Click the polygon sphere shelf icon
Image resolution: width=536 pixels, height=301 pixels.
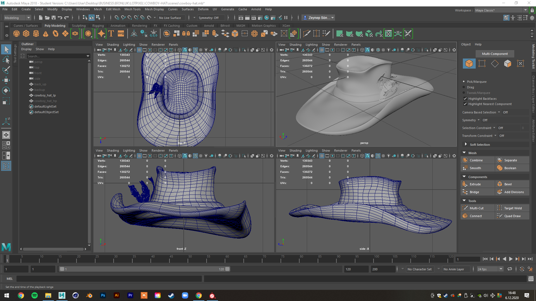tap(16, 34)
